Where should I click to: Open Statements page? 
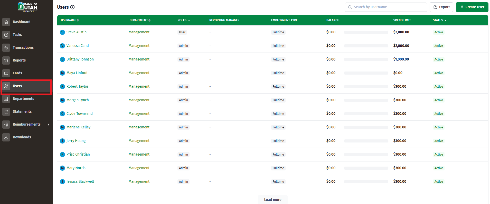[22, 111]
